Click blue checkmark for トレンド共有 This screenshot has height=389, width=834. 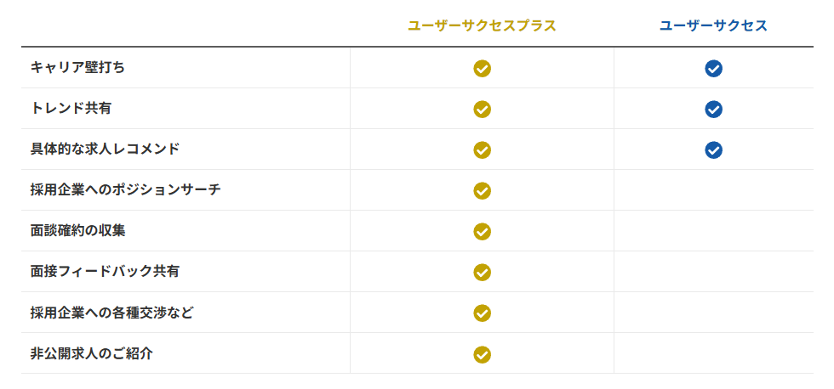point(713,110)
